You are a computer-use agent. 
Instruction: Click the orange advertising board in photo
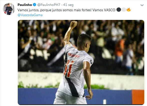coord(138,97)
